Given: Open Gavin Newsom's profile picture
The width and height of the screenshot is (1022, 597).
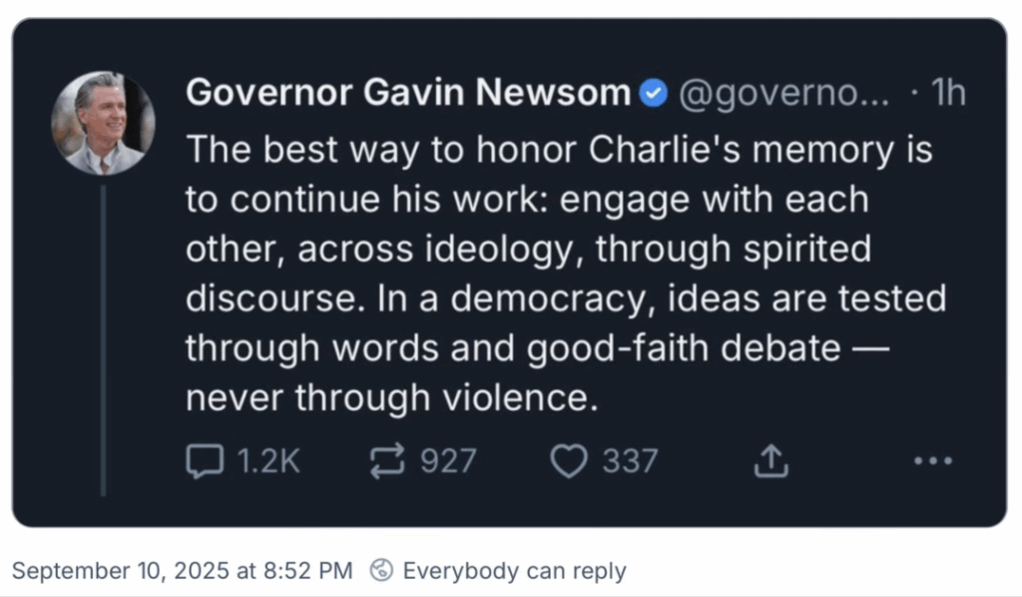Looking at the screenshot, I should coord(103,123).
